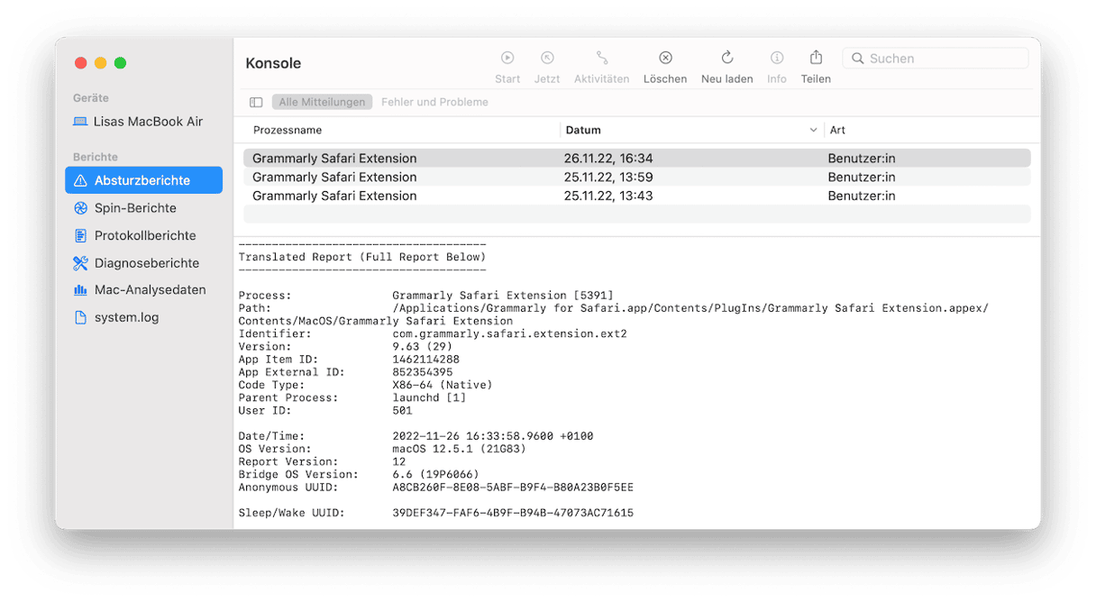Click the system.log file icon

pyautogui.click(x=80, y=317)
